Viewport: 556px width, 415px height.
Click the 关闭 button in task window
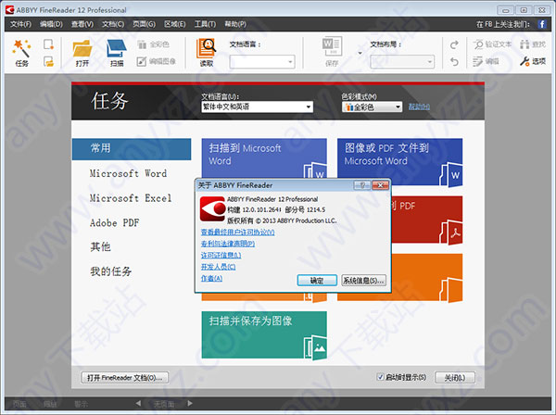(x=455, y=378)
